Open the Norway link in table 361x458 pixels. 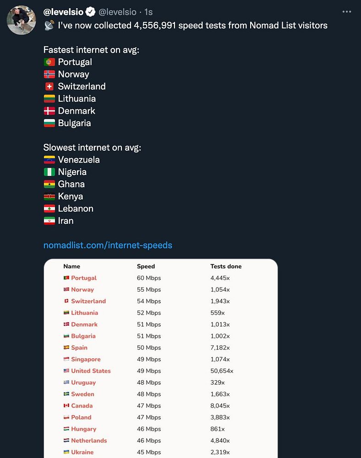coord(82,289)
